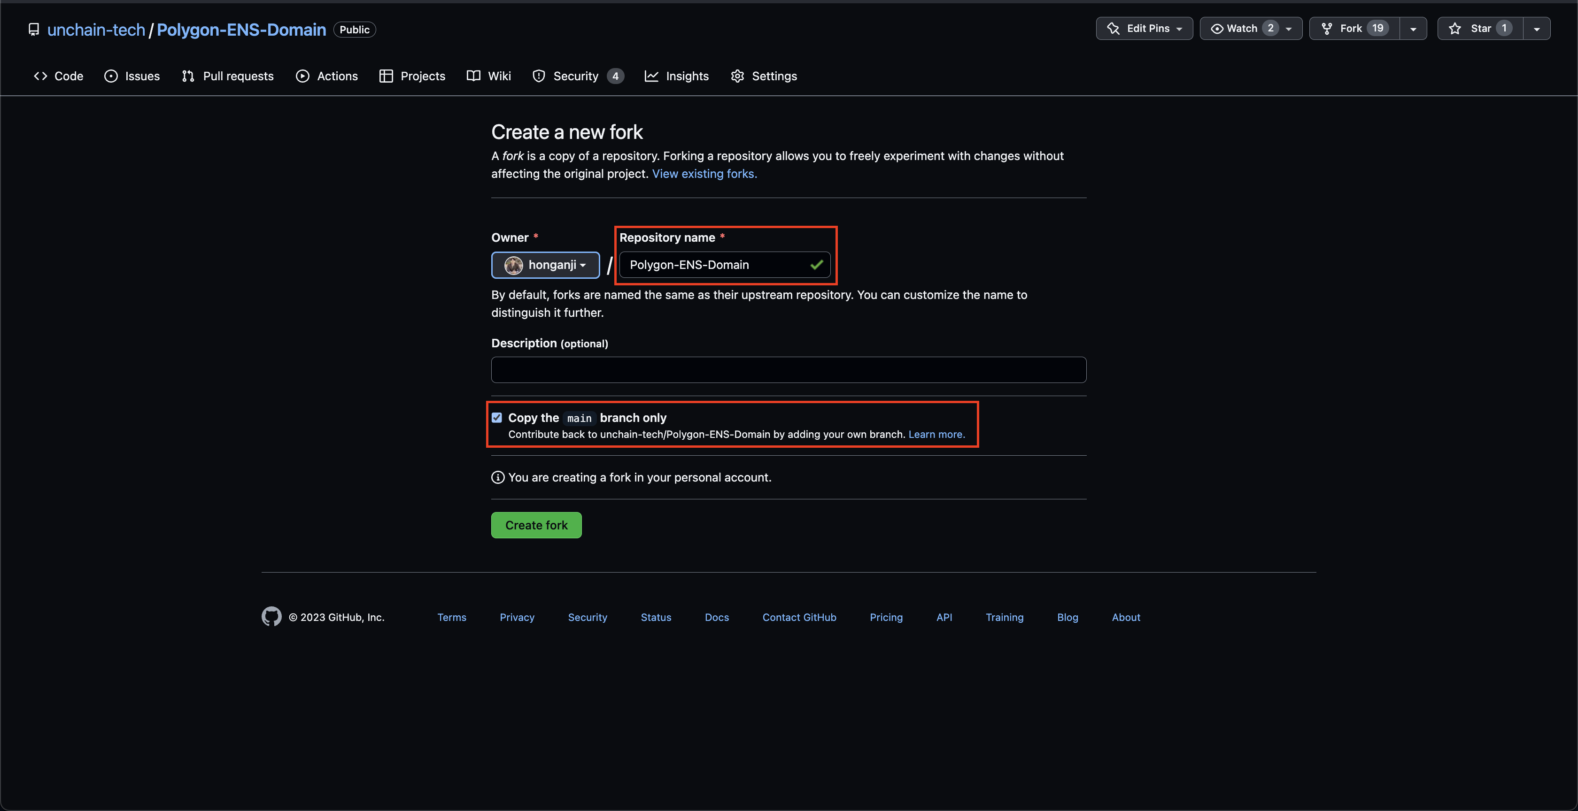Open repository Settings tab
1578x811 pixels.
point(764,76)
